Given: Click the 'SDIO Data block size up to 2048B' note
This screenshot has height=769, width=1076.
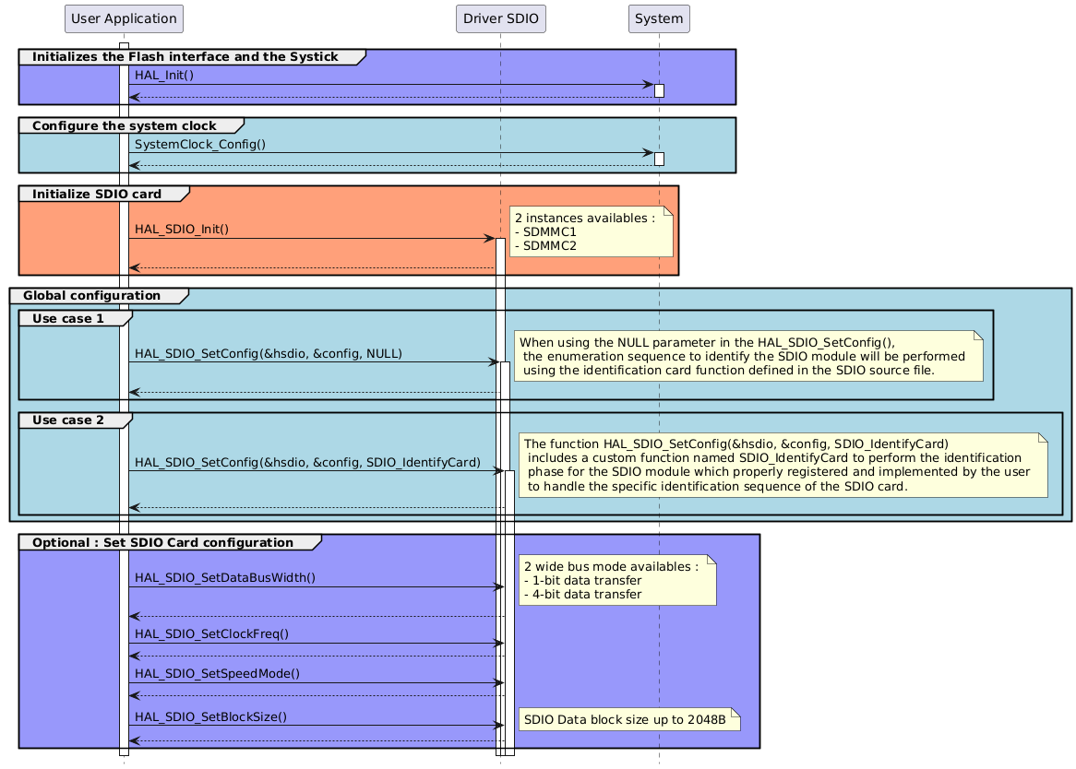Looking at the screenshot, I should tap(629, 719).
